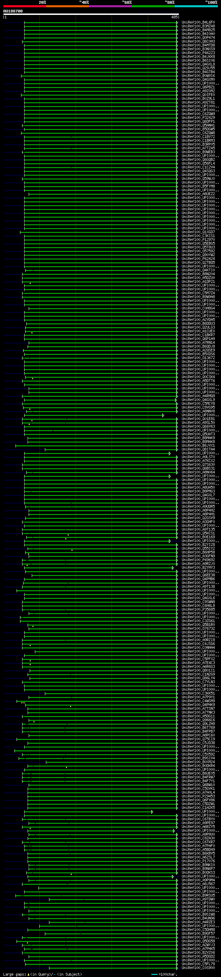This screenshot has height=977, width=221.
Task: Select the UniRef100_B0E169 label
Action: click(x=198, y=537)
